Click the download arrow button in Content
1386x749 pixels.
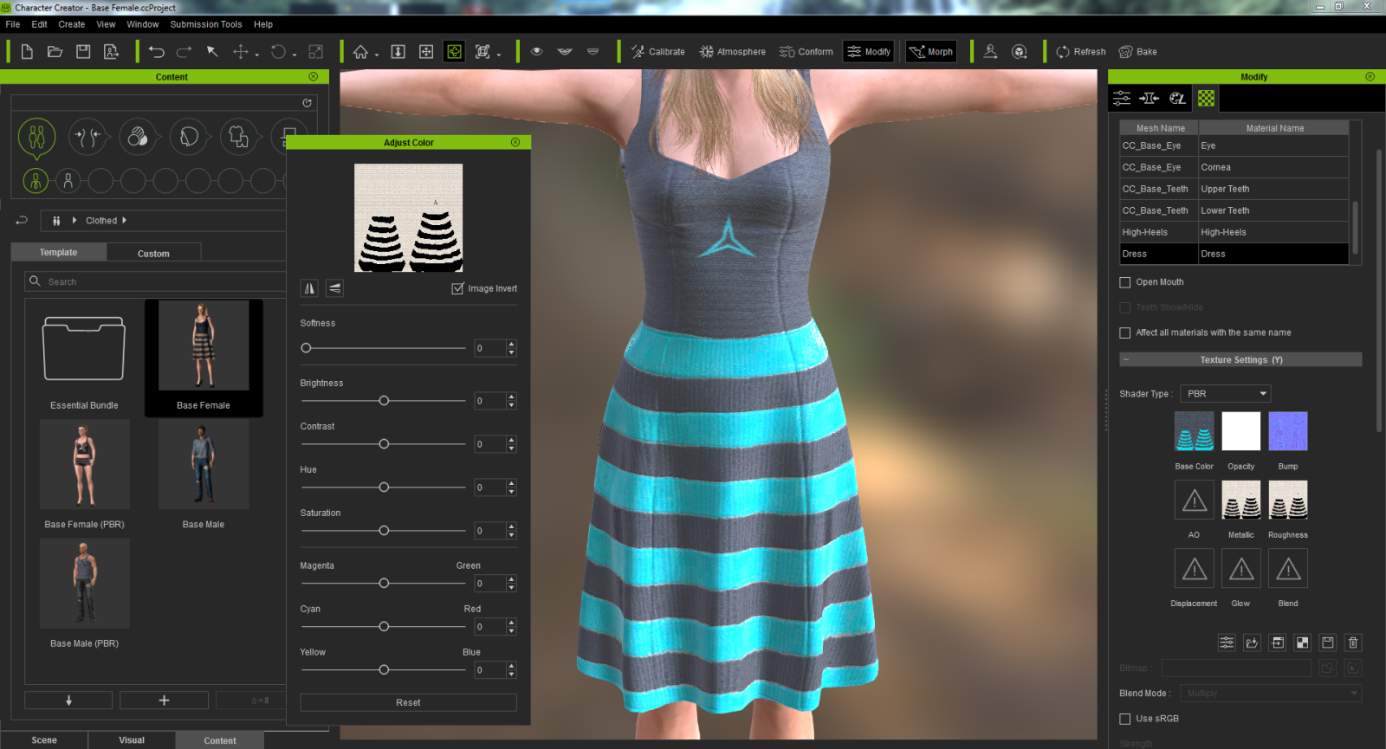pos(68,700)
